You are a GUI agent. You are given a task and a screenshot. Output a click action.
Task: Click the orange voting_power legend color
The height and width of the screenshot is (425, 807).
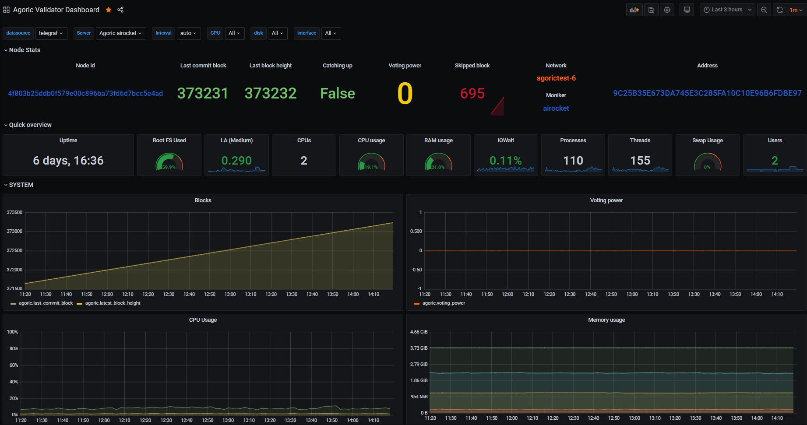(416, 303)
